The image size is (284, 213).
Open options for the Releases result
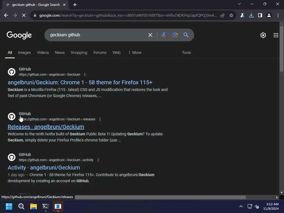(100, 119)
